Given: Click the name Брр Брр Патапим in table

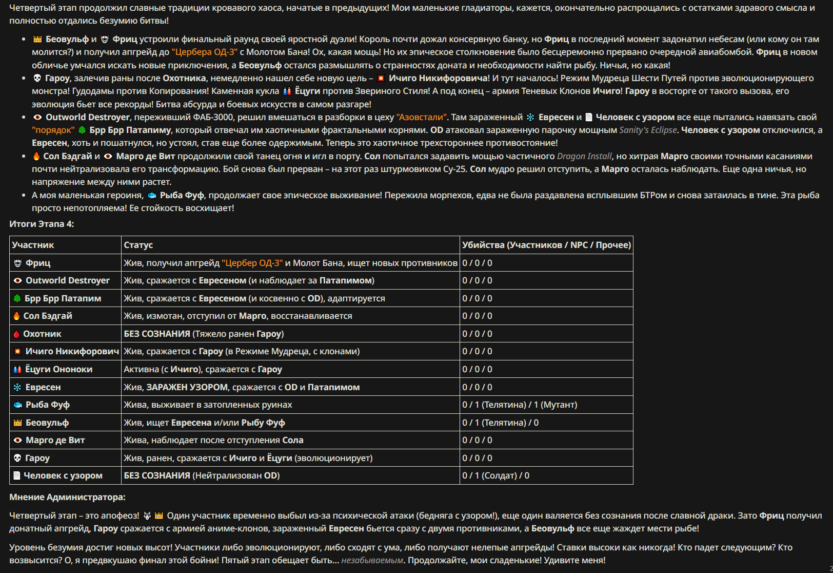Looking at the screenshot, I should click(63, 298).
